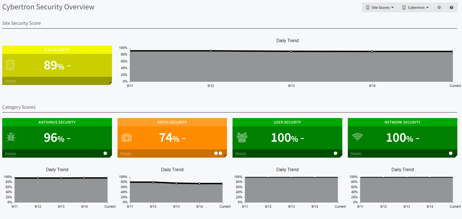462x219 pixels.
Task: Select the Antivirus Security tile header
Action: click(57, 122)
